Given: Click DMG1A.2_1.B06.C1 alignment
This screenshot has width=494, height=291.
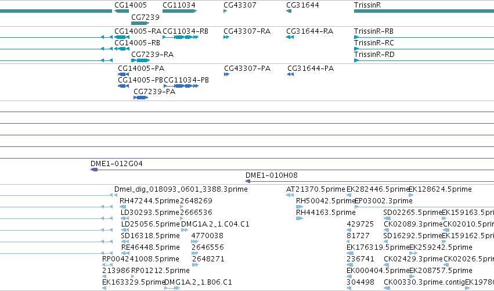Looking at the screenshot, I should point(198,282).
